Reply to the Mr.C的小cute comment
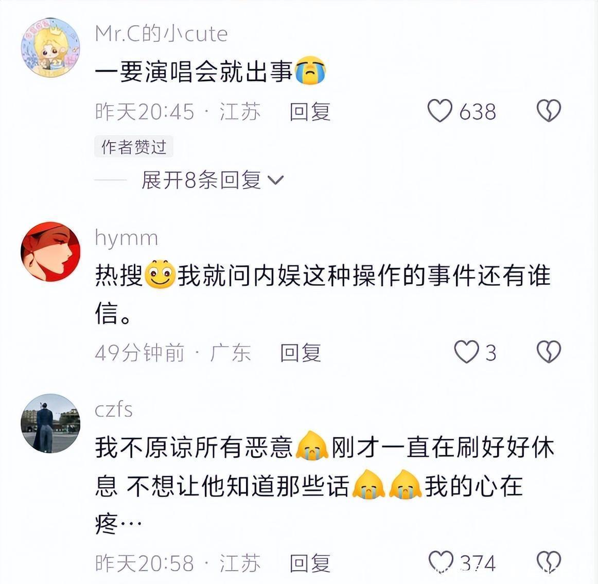 [310, 111]
